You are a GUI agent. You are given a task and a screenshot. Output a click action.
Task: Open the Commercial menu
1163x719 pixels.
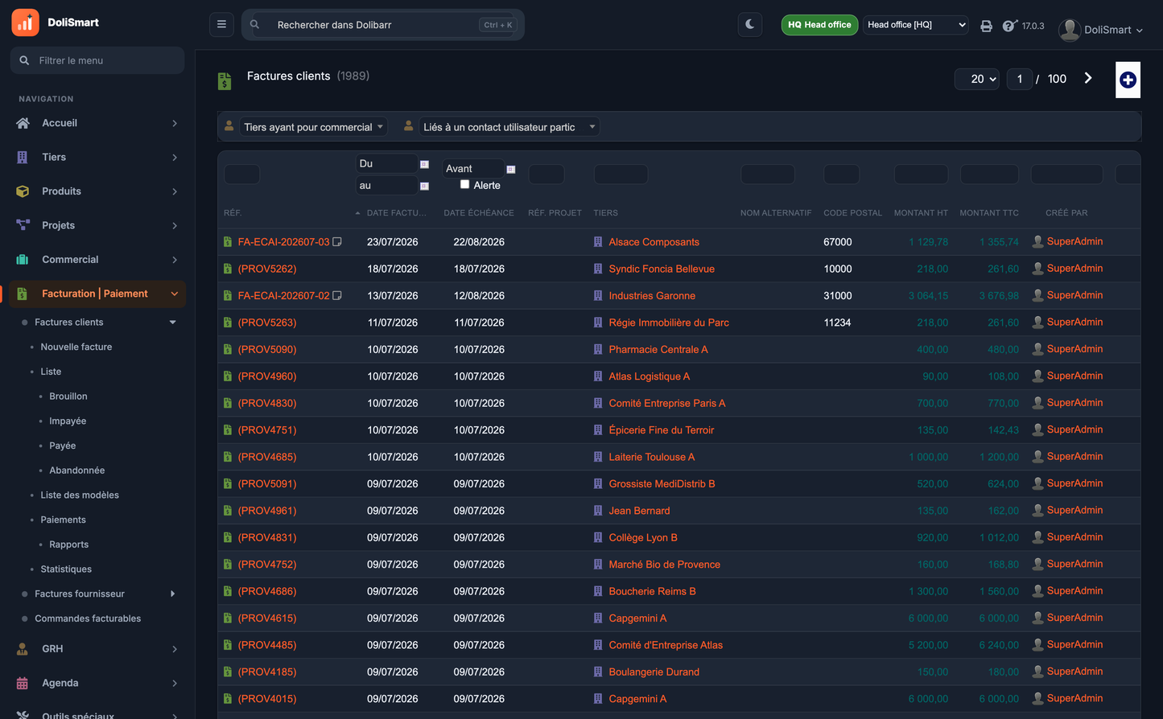click(x=97, y=260)
